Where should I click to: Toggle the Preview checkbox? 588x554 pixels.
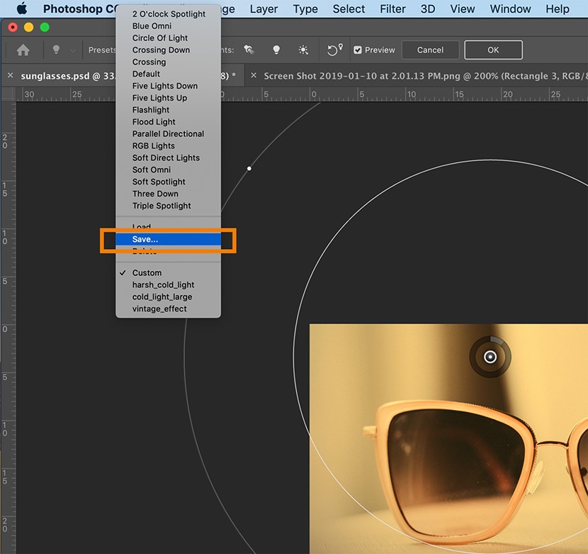[x=358, y=50]
